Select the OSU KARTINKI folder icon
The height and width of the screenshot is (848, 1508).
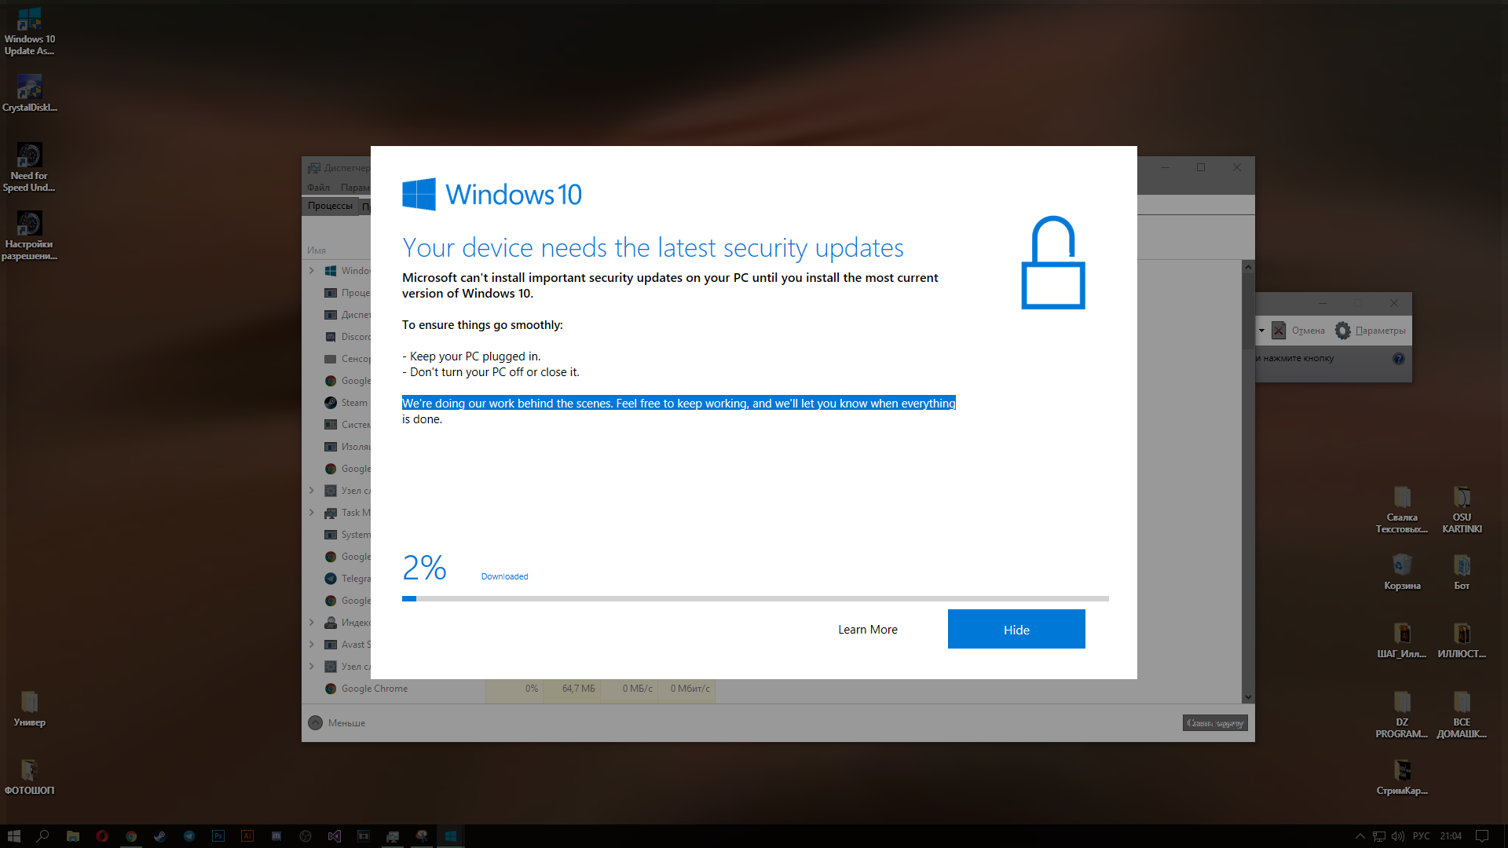(x=1462, y=510)
